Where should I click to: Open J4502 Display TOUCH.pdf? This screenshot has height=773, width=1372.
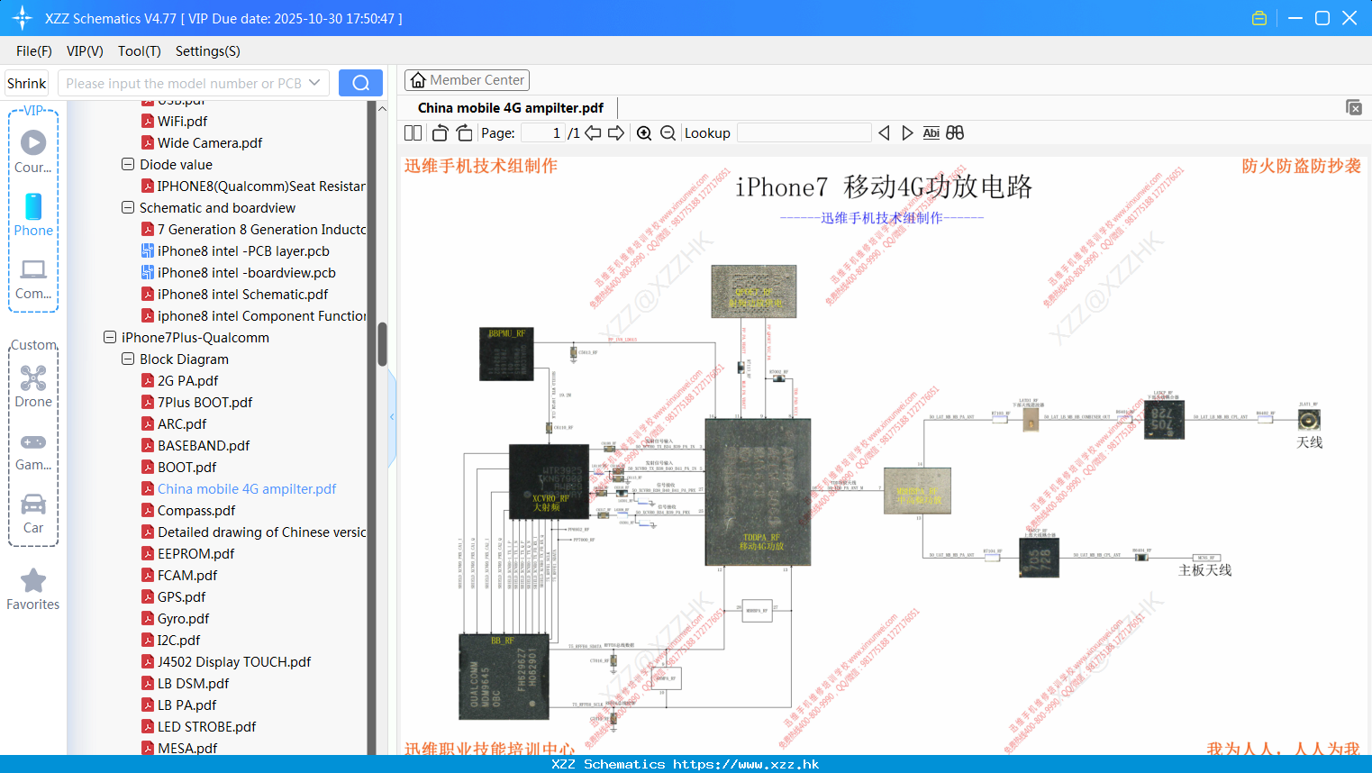pos(234,661)
